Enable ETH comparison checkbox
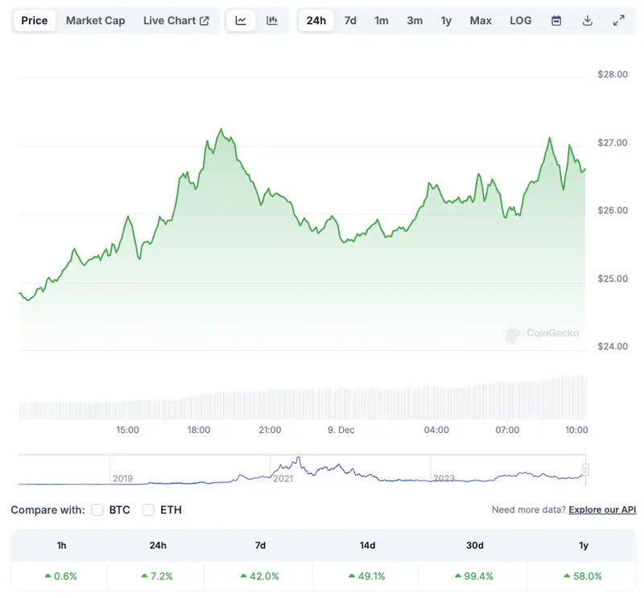This screenshot has height=598, width=644. (x=148, y=509)
